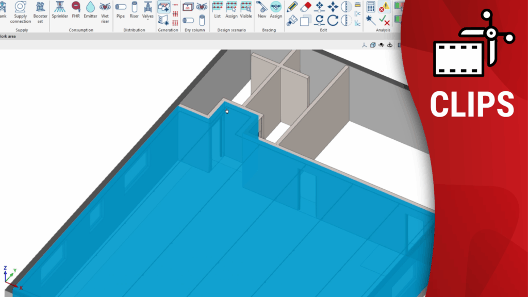The width and height of the screenshot is (528, 297).
Task: Click New bracing button
Action: tap(262, 10)
